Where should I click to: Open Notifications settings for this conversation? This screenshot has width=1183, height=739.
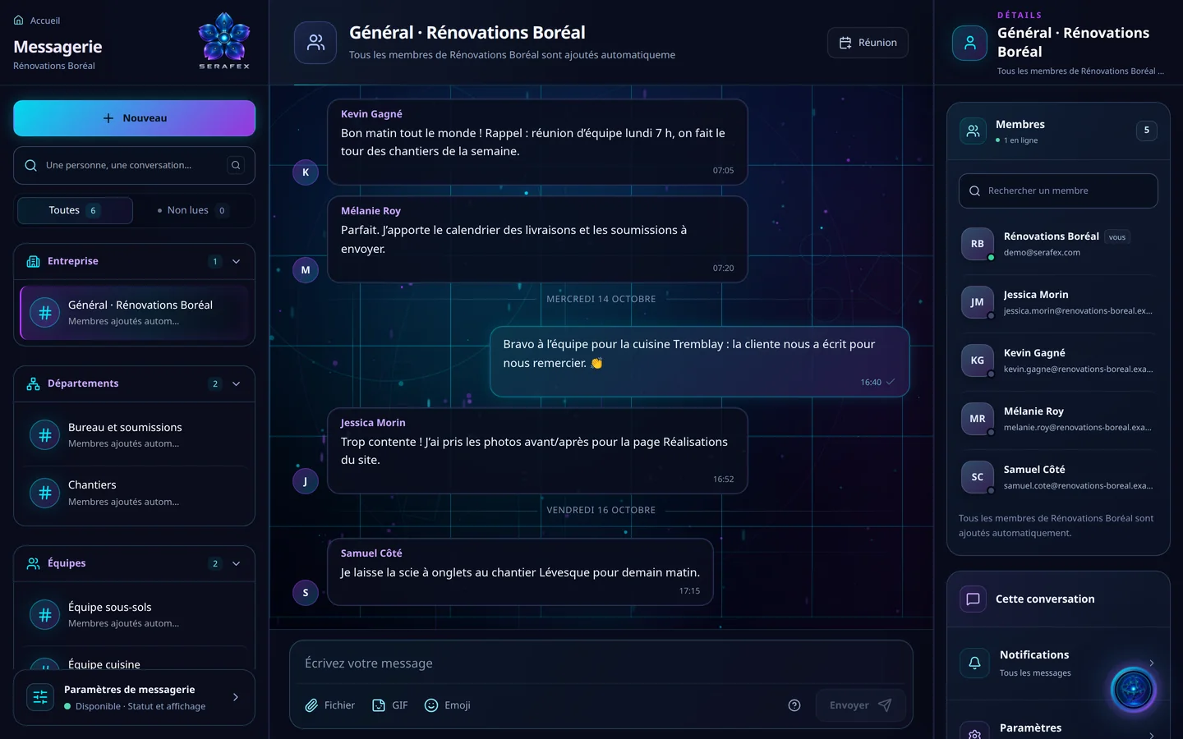1058,663
